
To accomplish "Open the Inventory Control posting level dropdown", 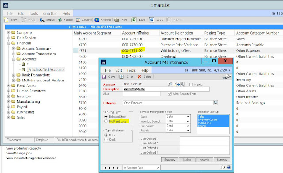I will click(x=188, y=121).
